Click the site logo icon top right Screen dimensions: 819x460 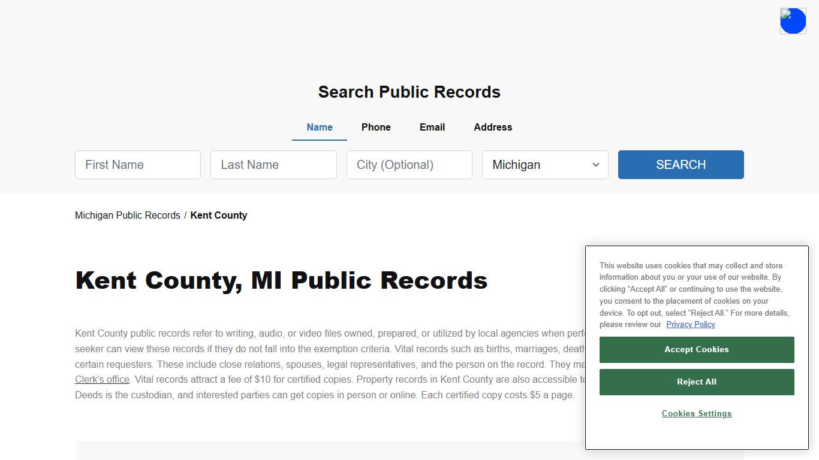coord(793,20)
